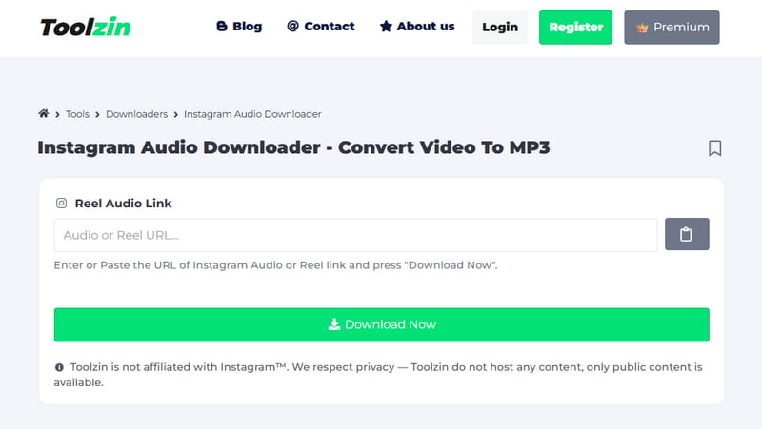Focus the Audio or Reel URL field

355,235
